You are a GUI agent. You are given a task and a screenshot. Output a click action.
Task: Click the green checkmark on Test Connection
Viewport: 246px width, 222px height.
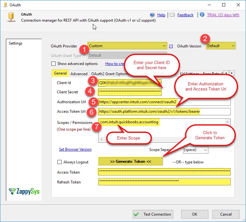[x=137, y=214]
